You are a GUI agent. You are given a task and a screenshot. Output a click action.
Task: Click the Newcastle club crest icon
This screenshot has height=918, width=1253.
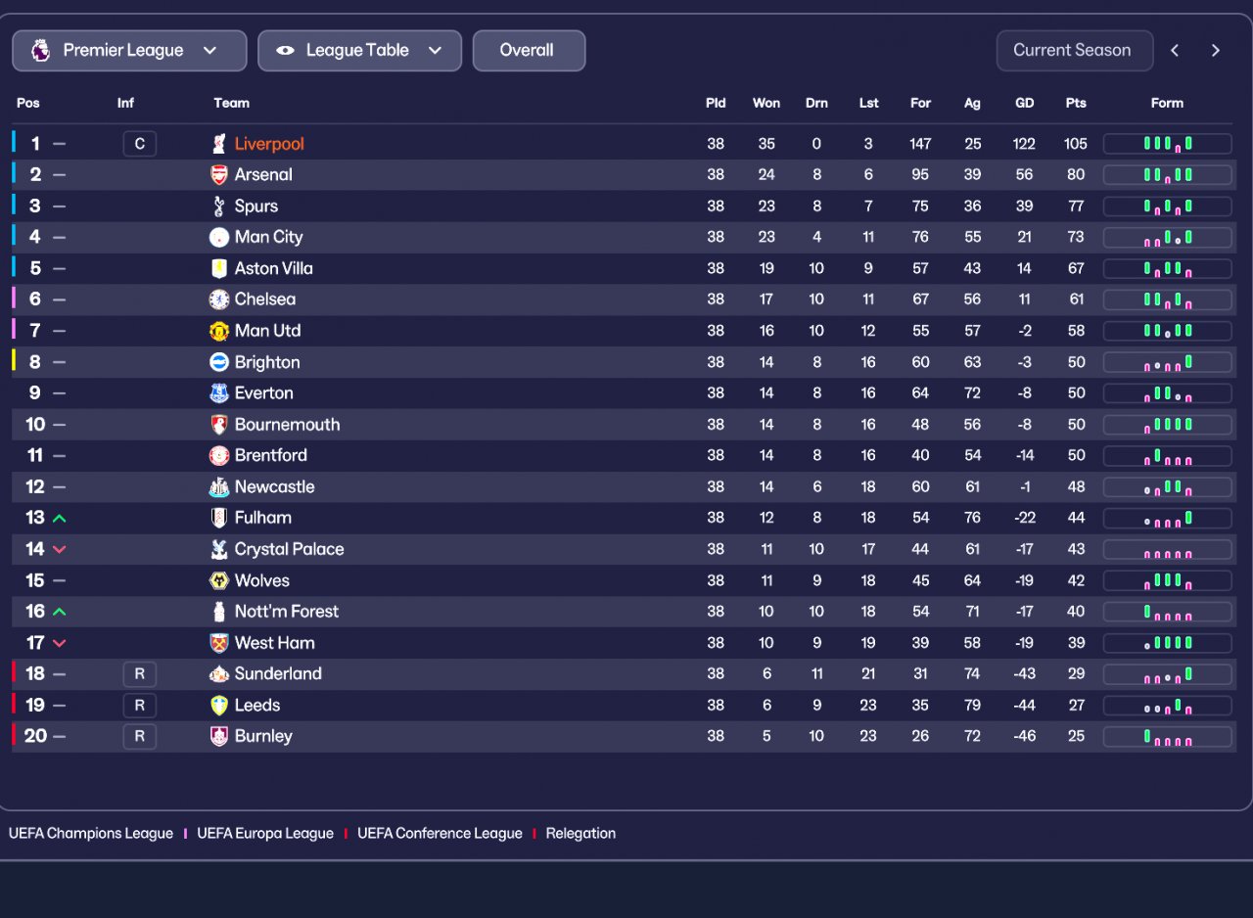[219, 487]
